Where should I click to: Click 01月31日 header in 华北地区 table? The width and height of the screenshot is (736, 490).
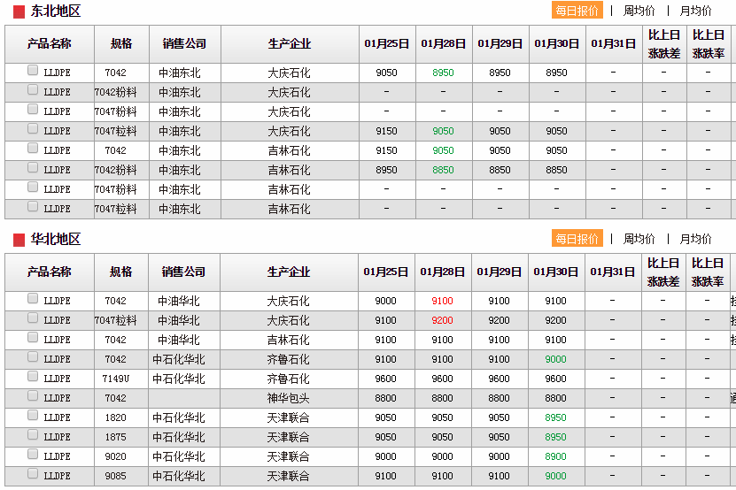[613, 272]
